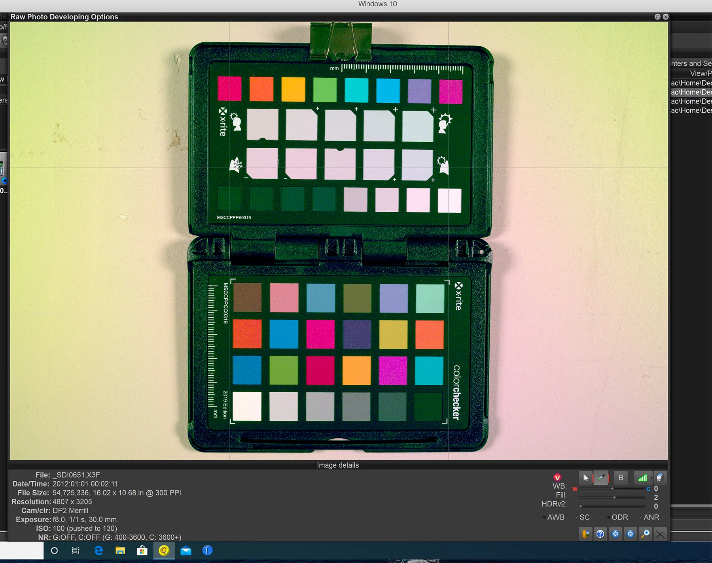Click the taskbar search box
712x563 pixels.
(x=22, y=550)
